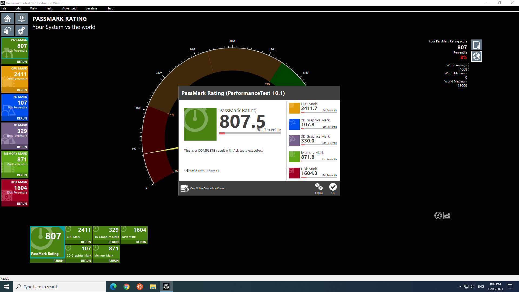Click the Type here to search box
The image size is (519, 292).
(x=59, y=287)
